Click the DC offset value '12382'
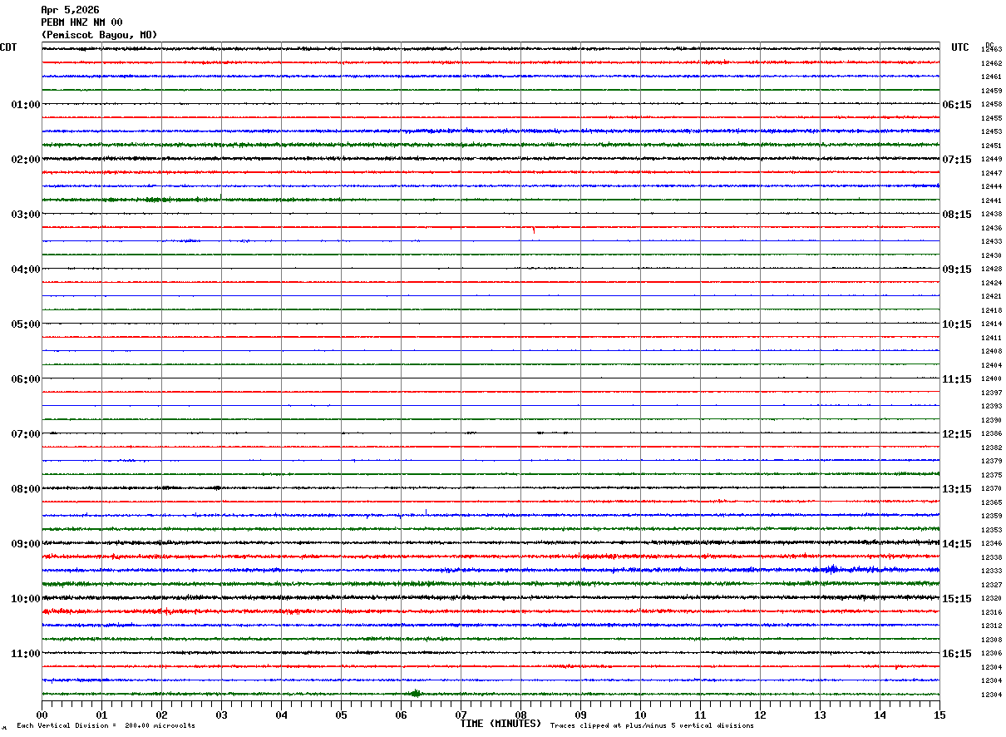Viewport: 1006px width, 737px height. coord(991,448)
